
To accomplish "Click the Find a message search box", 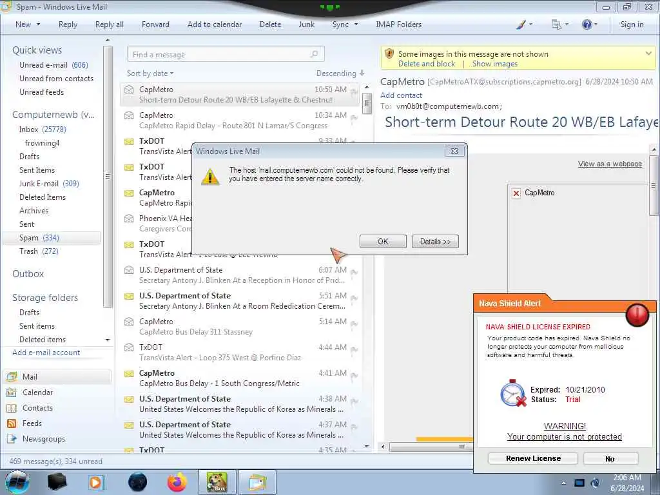I will coord(226,54).
